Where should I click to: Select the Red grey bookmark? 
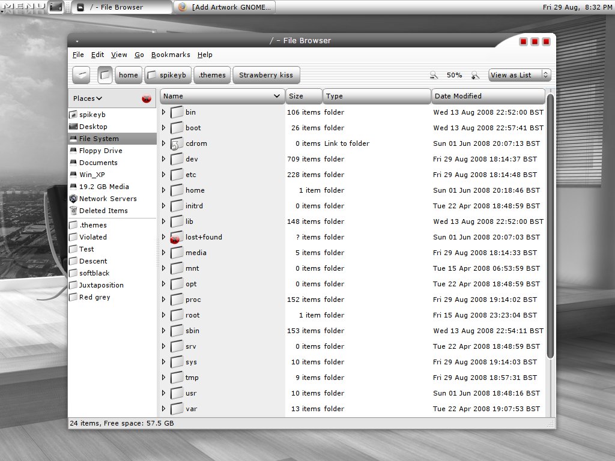pyautogui.click(x=94, y=297)
